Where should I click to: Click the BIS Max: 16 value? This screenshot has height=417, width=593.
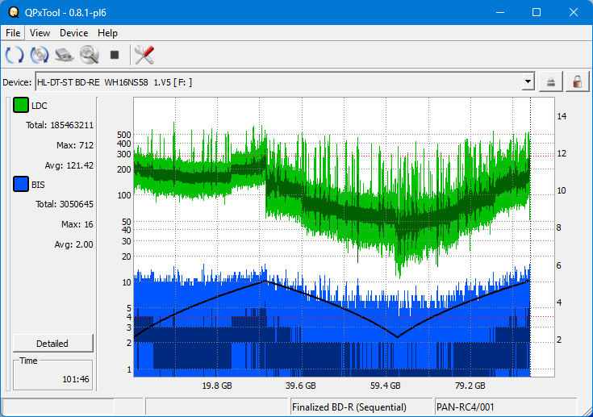pos(77,224)
